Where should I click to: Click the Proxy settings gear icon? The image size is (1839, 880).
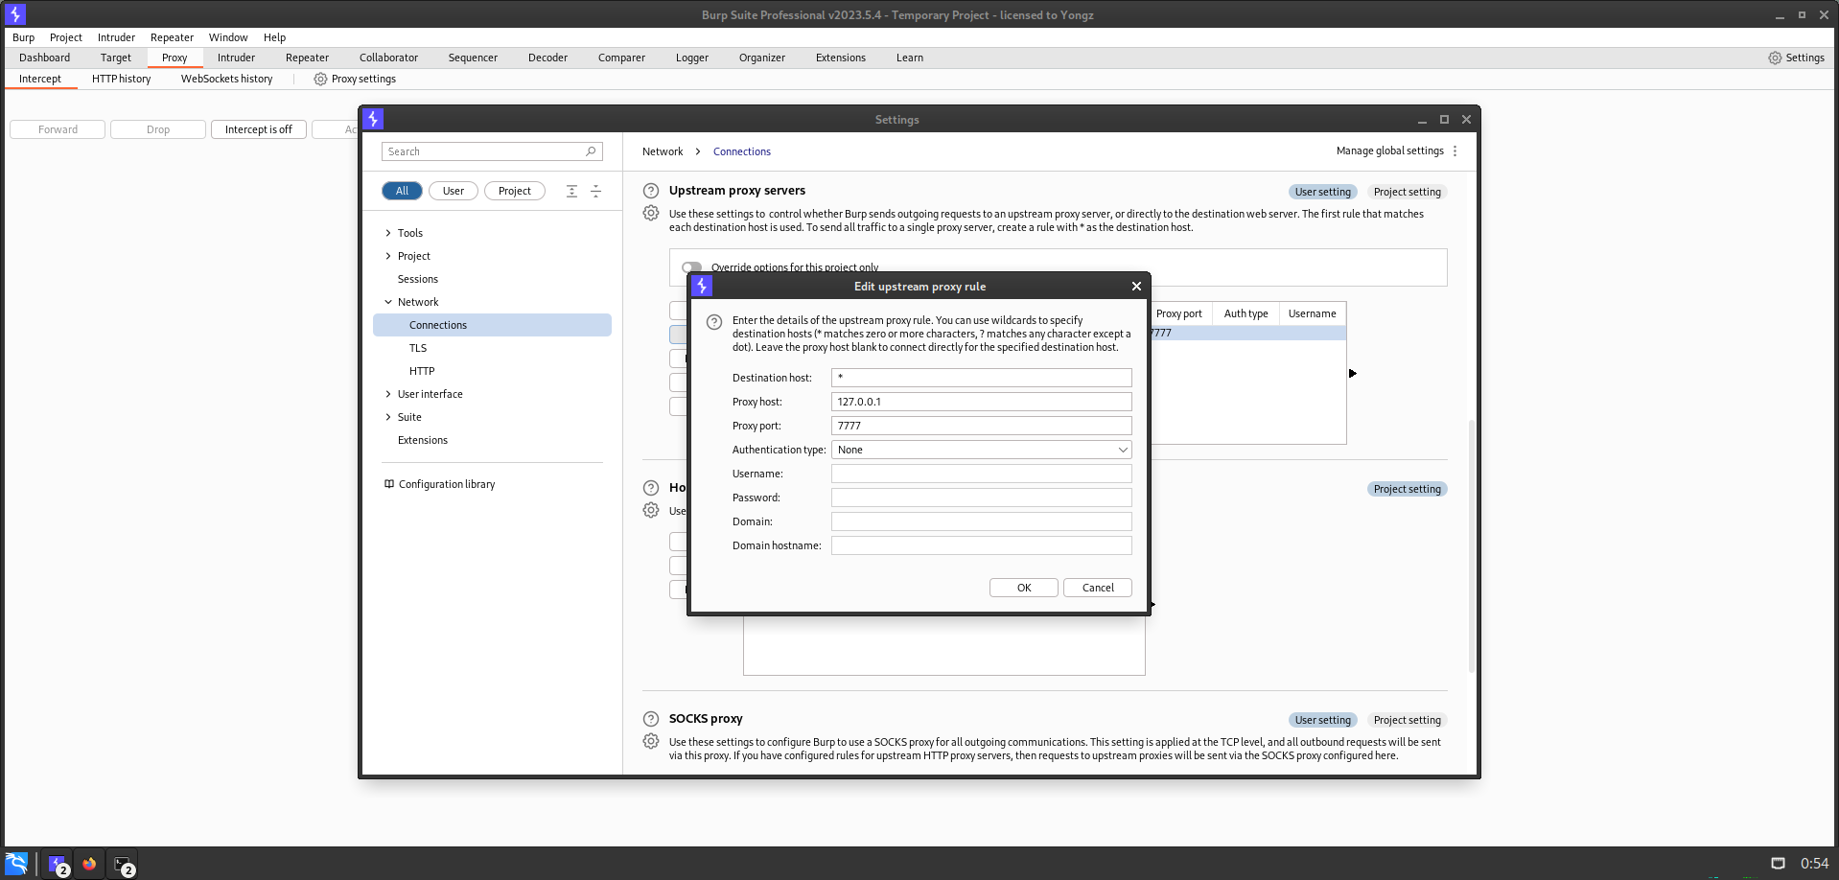320,80
